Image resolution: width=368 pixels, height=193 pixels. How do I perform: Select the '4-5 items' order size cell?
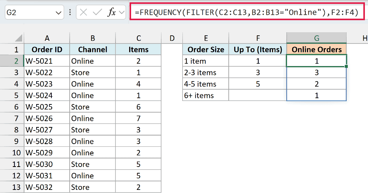[x=206, y=84]
